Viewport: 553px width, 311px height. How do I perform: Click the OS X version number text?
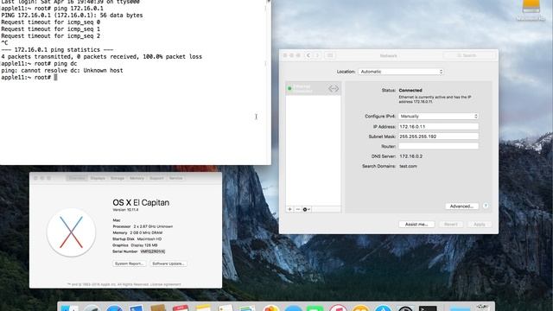(125, 210)
